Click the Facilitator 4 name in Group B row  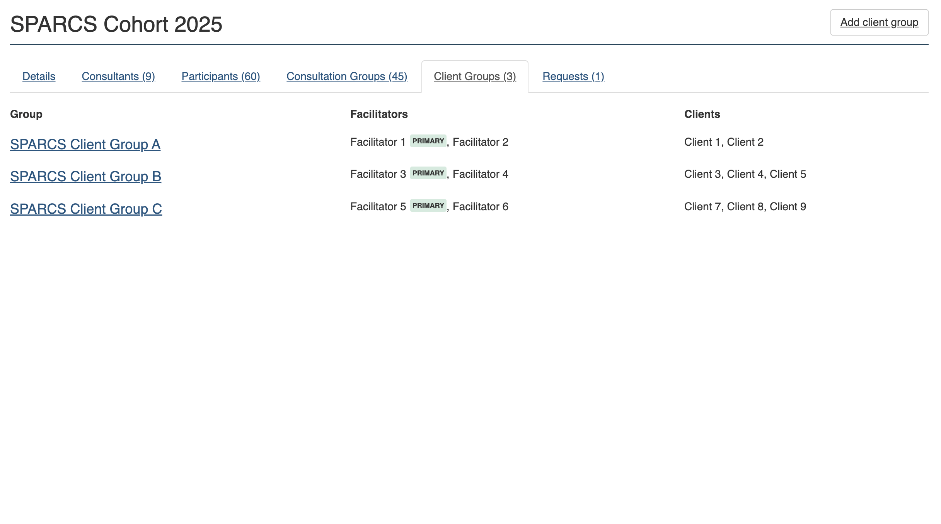pos(480,174)
